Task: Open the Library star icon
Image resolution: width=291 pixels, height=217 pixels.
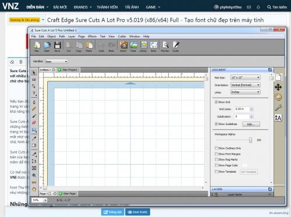Action: pyautogui.click(x=144, y=45)
